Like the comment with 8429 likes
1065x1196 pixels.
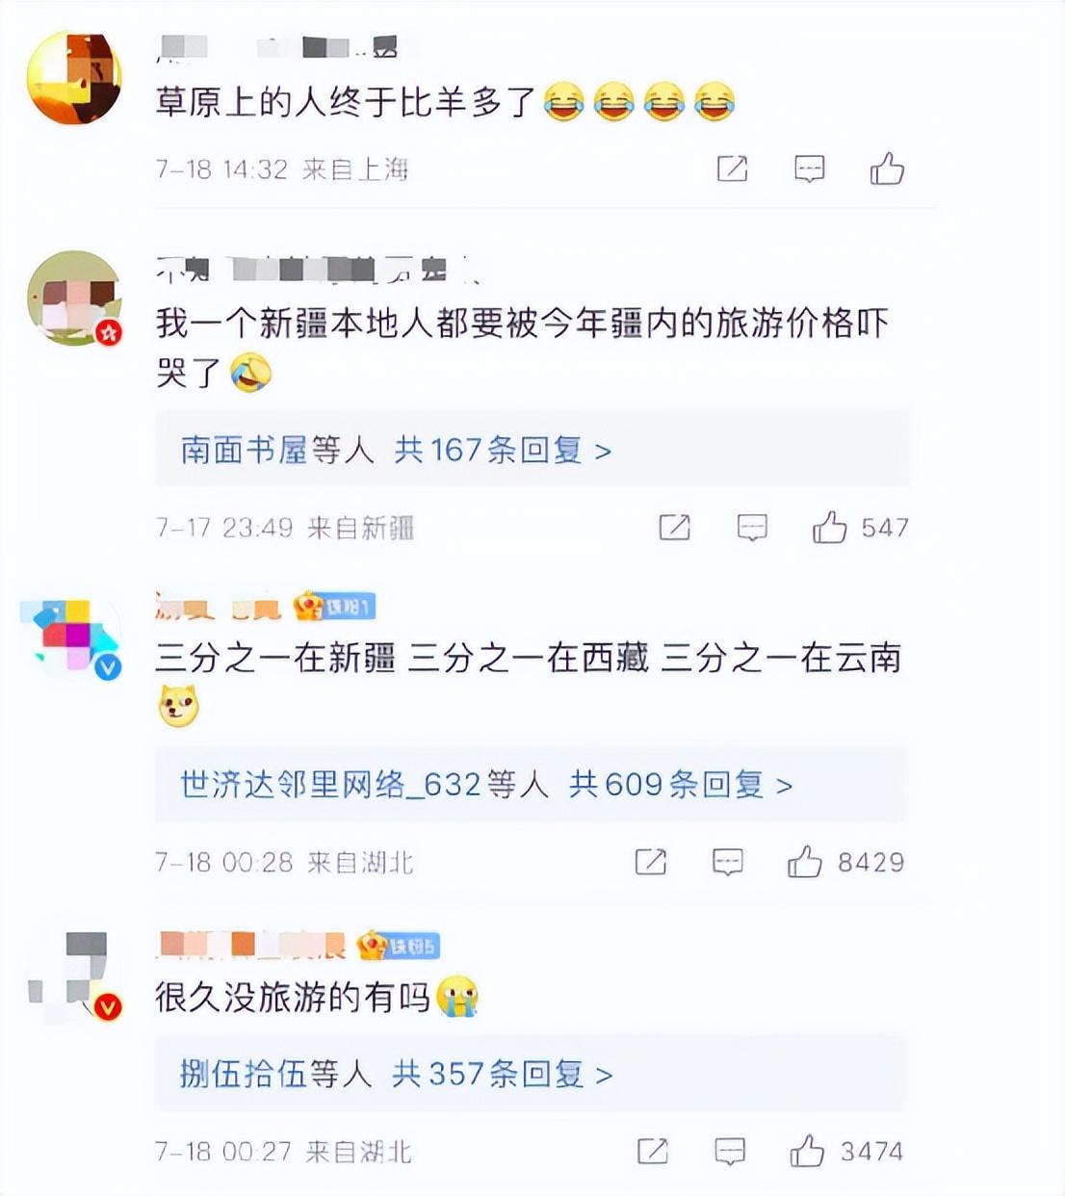click(x=805, y=862)
